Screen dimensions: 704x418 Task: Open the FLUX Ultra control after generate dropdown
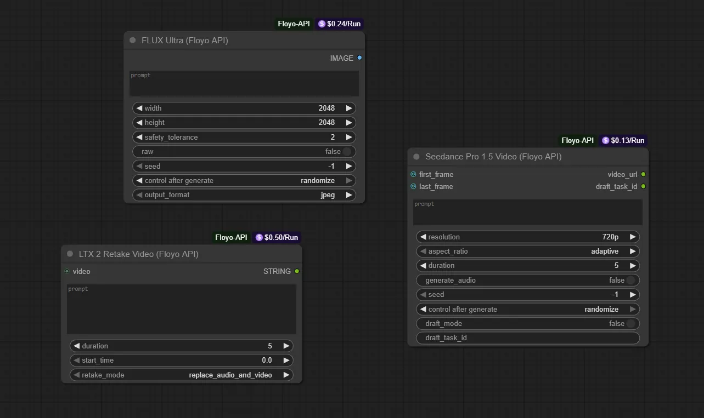click(x=244, y=180)
